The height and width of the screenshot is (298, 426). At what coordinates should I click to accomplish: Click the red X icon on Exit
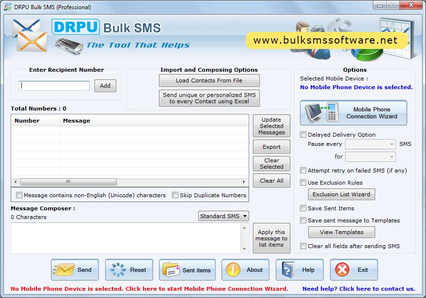point(342,270)
